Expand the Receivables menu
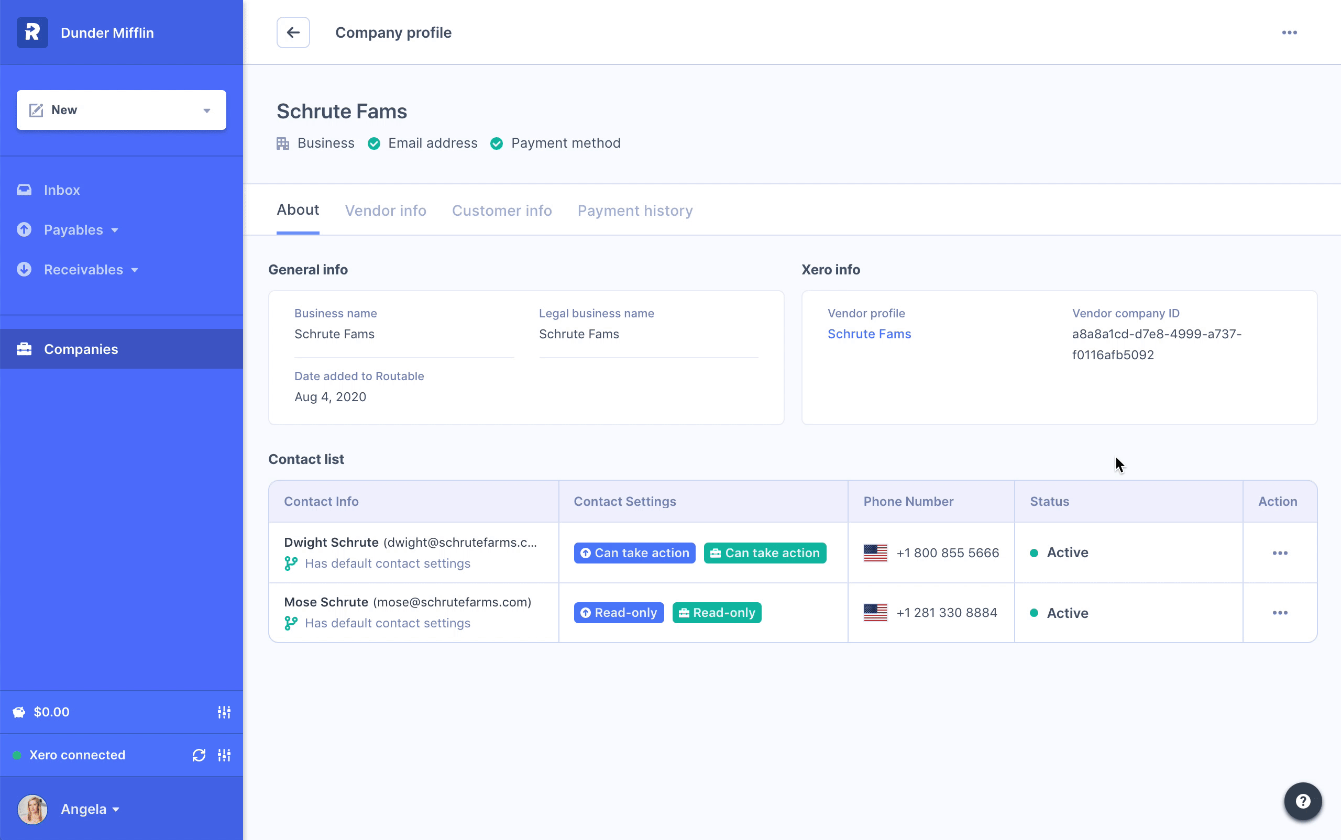This screenshot has height=840, width=1341. click(91, 270)
